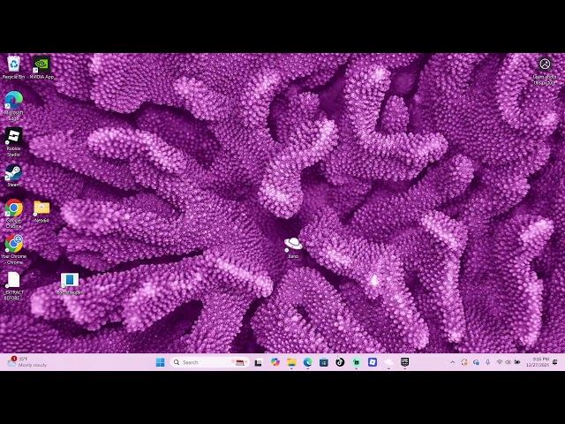Viewport: 565px width, 424px height.
Task: Open the NVIDIA App desktop shortcut
Action: (41, 67)
